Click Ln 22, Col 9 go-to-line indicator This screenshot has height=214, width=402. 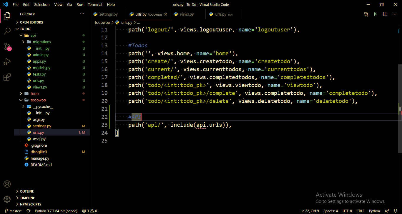310,211
